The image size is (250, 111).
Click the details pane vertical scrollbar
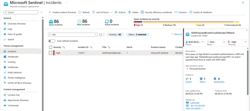tap(247, 73)
